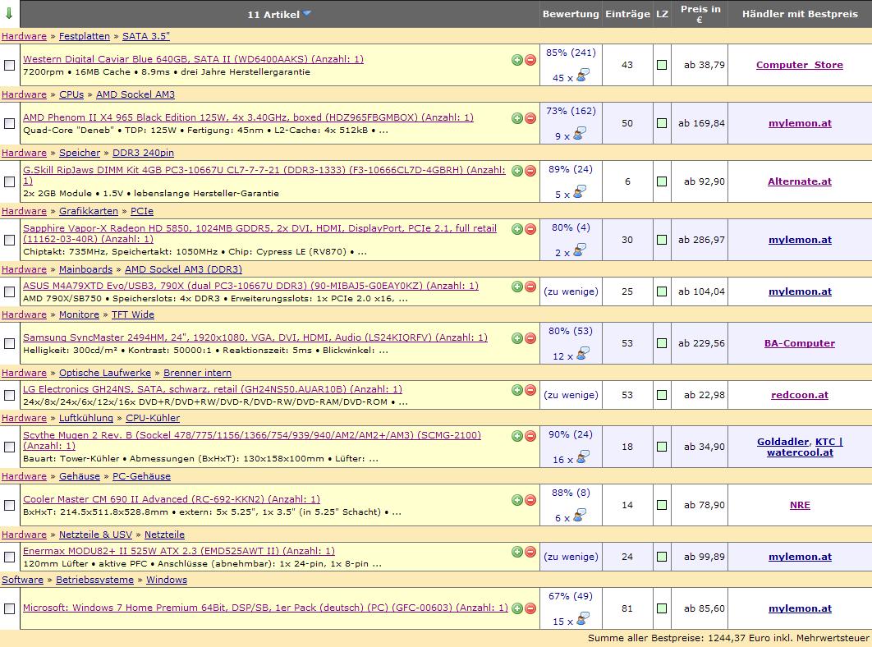872x647 pixels.
Task: Click minus icon for Enermax MODU82+ II
Action: (530, 552)
